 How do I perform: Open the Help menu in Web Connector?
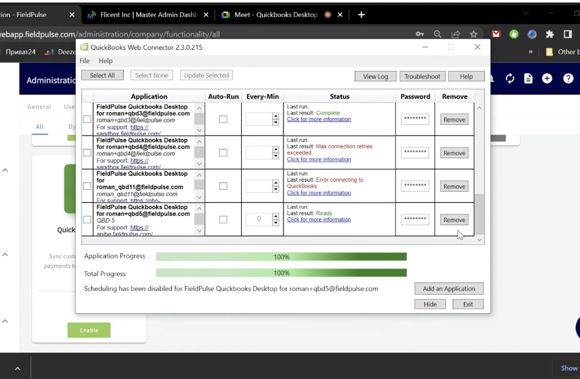click(x=105, y=61)
